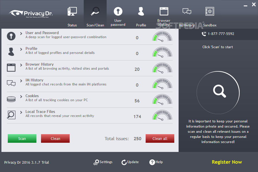Open the Profile person icon
Viewport: 258px width, 172px height.
point(141,11)
